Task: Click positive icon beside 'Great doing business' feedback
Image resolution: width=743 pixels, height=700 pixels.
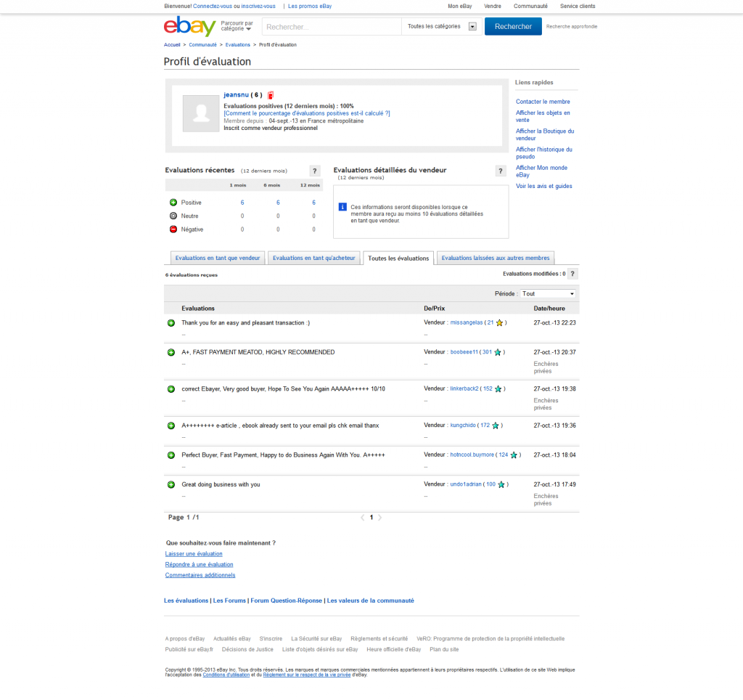Action: click(x=171, y=484)
